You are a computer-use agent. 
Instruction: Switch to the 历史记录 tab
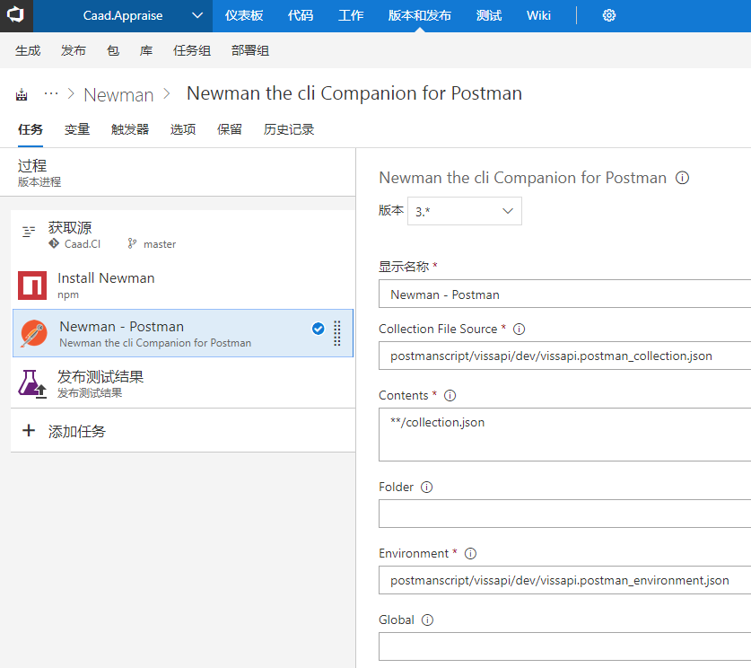click(288, 129)
